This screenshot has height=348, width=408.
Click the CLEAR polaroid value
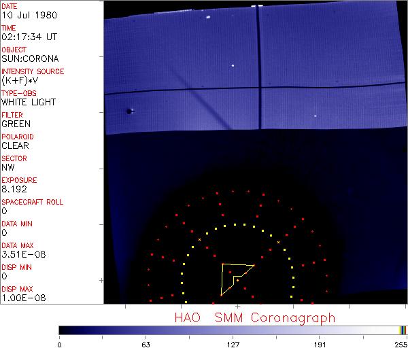tap(15, 146)
